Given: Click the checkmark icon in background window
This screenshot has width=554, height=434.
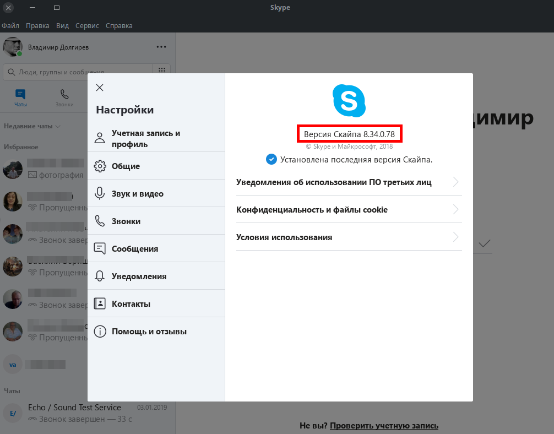Looking at the screenshot, I should (485, 243).
